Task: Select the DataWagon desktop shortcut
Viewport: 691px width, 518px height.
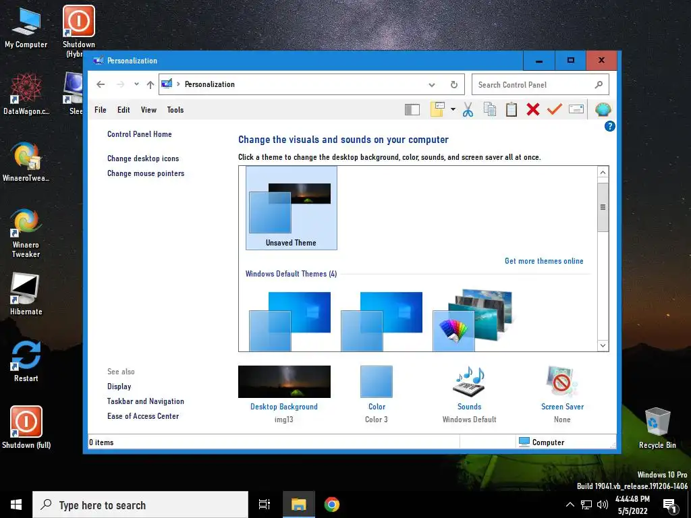Action: [x=26, y=94]
